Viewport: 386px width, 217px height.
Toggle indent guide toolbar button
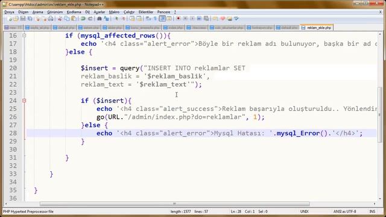click(x=162, y=19)
